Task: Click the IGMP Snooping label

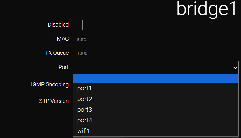Action: pos(50,84)
